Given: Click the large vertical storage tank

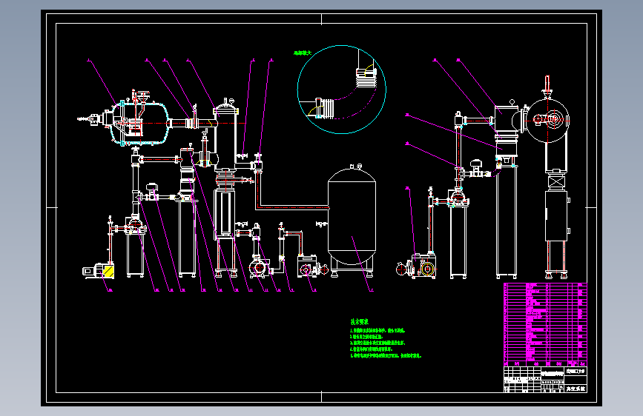Looking at the screenshot, I should (x=352, y=221).
